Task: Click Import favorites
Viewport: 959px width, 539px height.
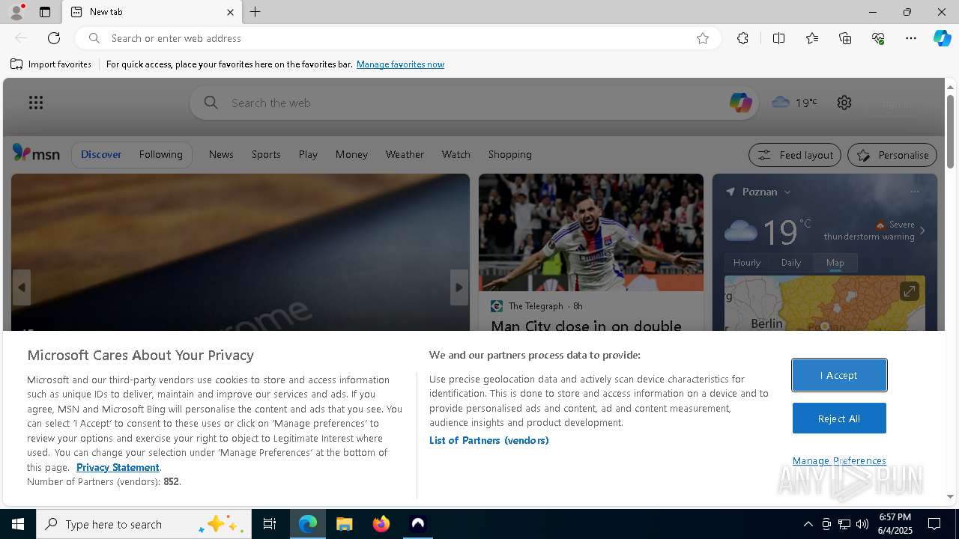Action: pyautogui.click(x=51, y=64)
